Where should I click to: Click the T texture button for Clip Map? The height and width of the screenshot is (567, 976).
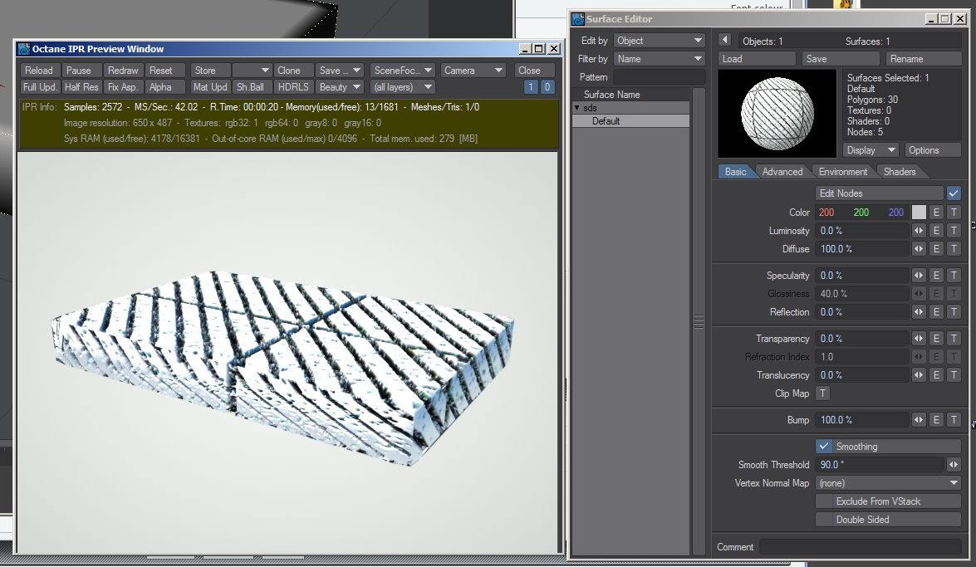[822, 393]
